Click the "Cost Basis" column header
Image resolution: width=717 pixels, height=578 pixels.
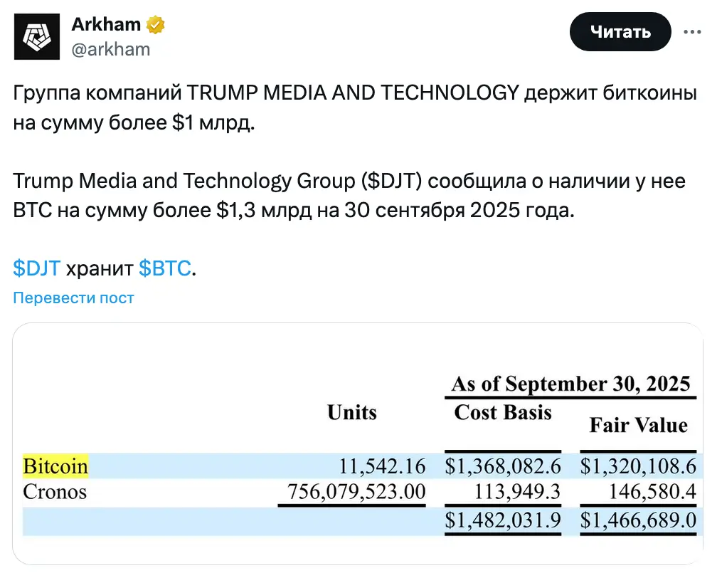pyautogui.click(x=502, y=412)
